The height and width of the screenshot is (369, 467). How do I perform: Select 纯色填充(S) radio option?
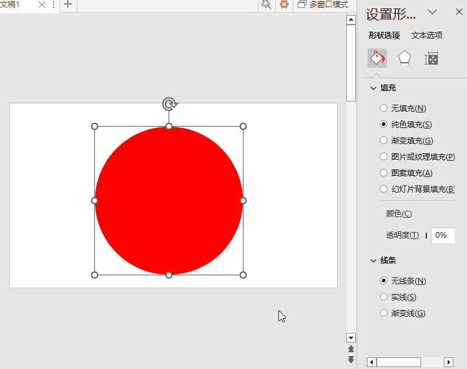click(x=406, y=124)
